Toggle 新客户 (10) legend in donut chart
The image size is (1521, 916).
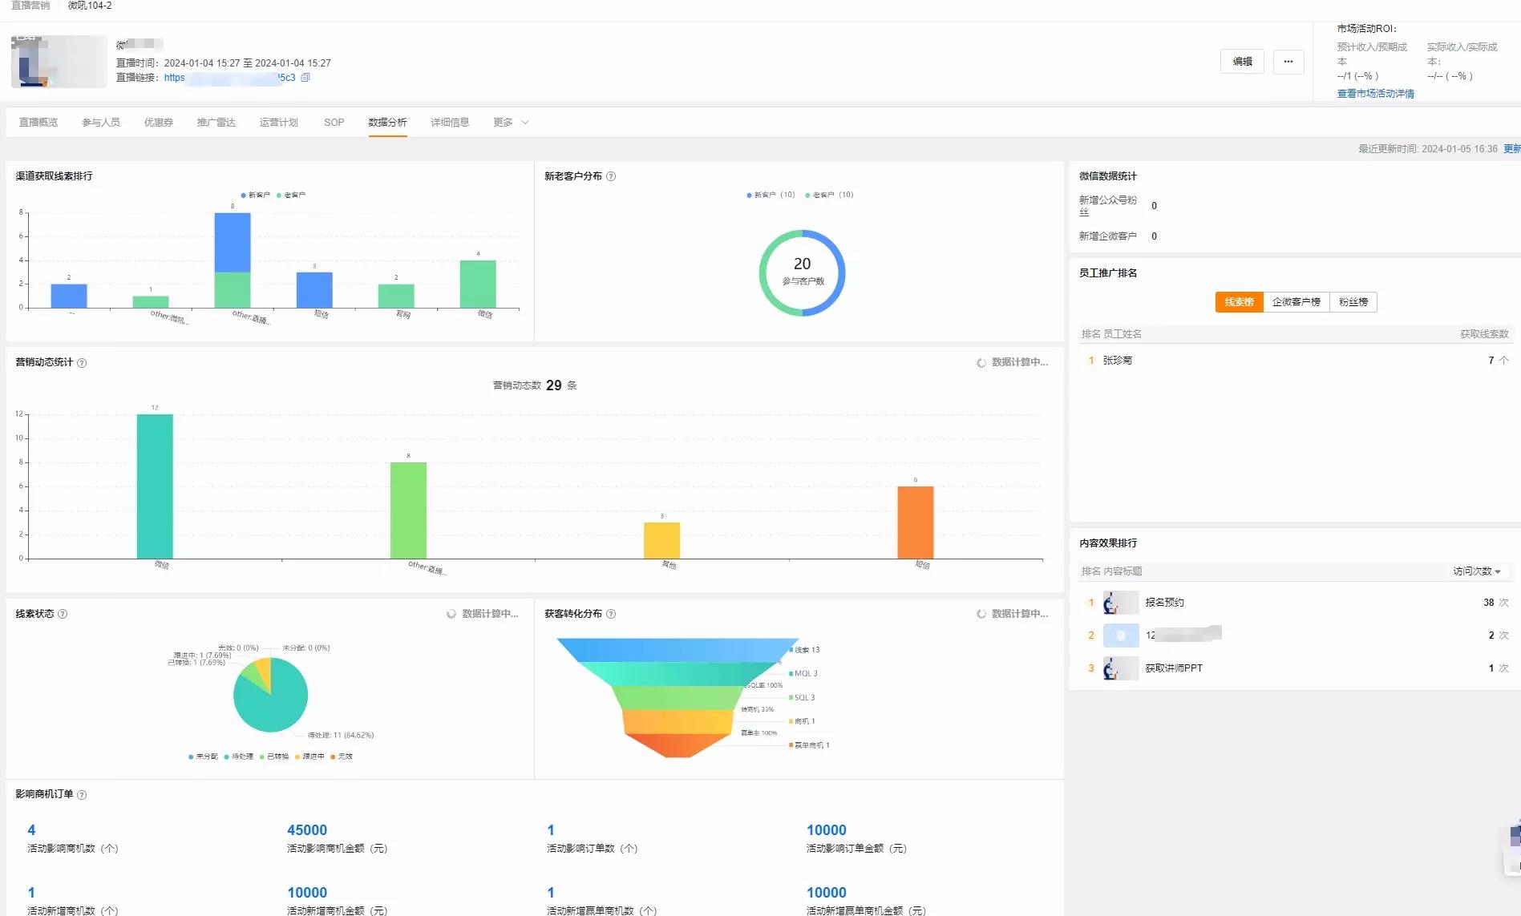tap(771, 195)
